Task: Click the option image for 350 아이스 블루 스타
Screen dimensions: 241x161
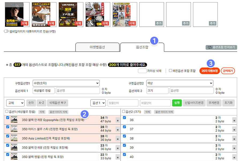Action: (14, 129)
